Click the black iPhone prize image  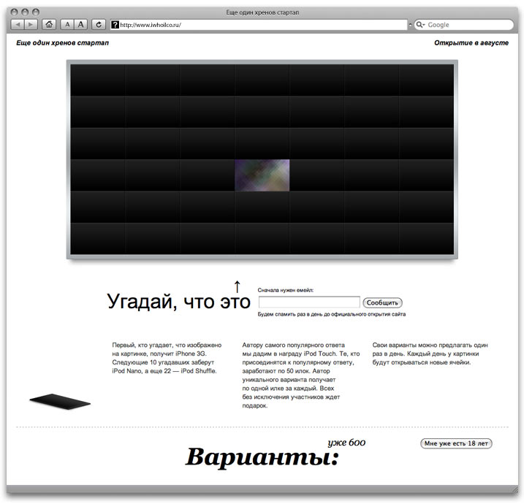tap(60, 401)
